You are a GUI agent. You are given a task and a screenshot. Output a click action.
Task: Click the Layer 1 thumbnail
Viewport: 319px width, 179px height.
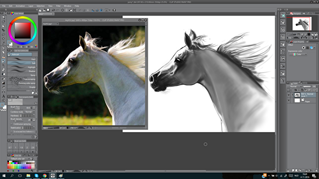pyautogui.click(x=297, y=95)
